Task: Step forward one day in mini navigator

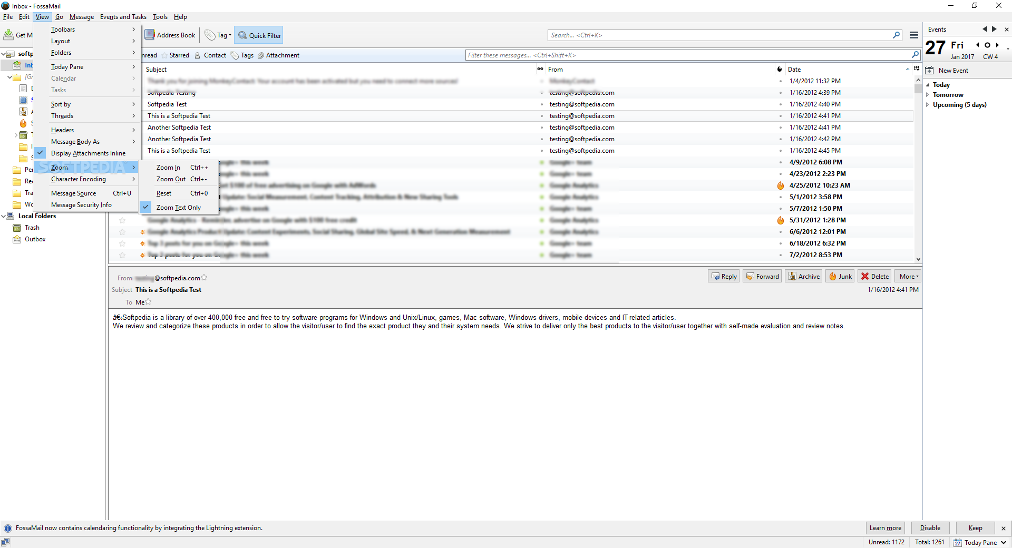Action: (x=997, y=45)
